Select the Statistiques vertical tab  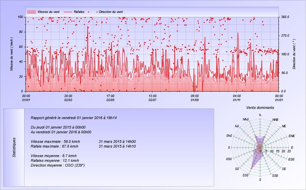click(x=14, y=147)
